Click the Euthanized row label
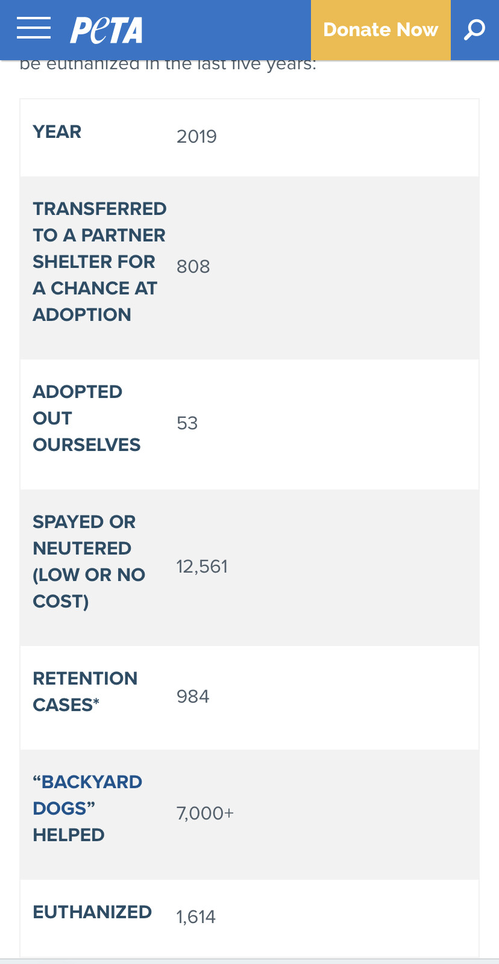 coord(92,912)
